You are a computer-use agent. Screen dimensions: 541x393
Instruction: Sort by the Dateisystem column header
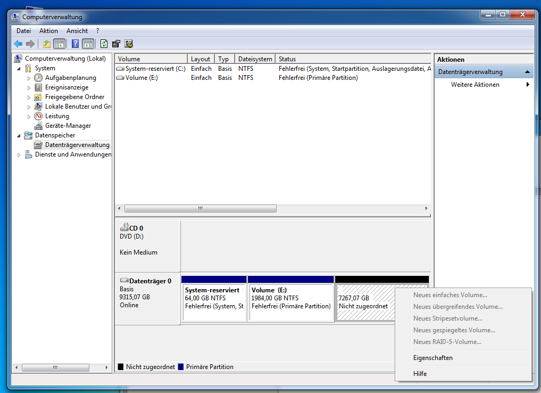[255, 59]
